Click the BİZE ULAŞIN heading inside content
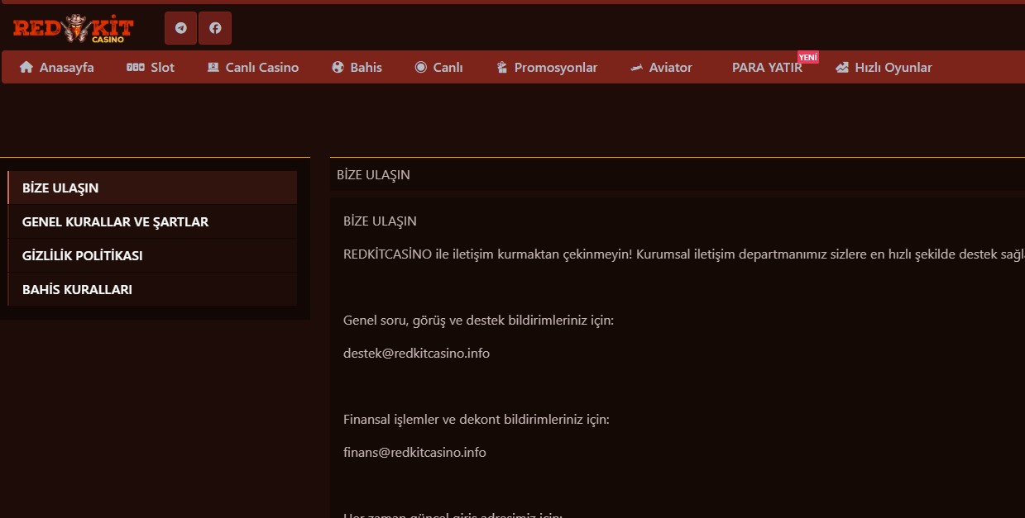This screenshot has width=1025, height=518. coord(380,221)
